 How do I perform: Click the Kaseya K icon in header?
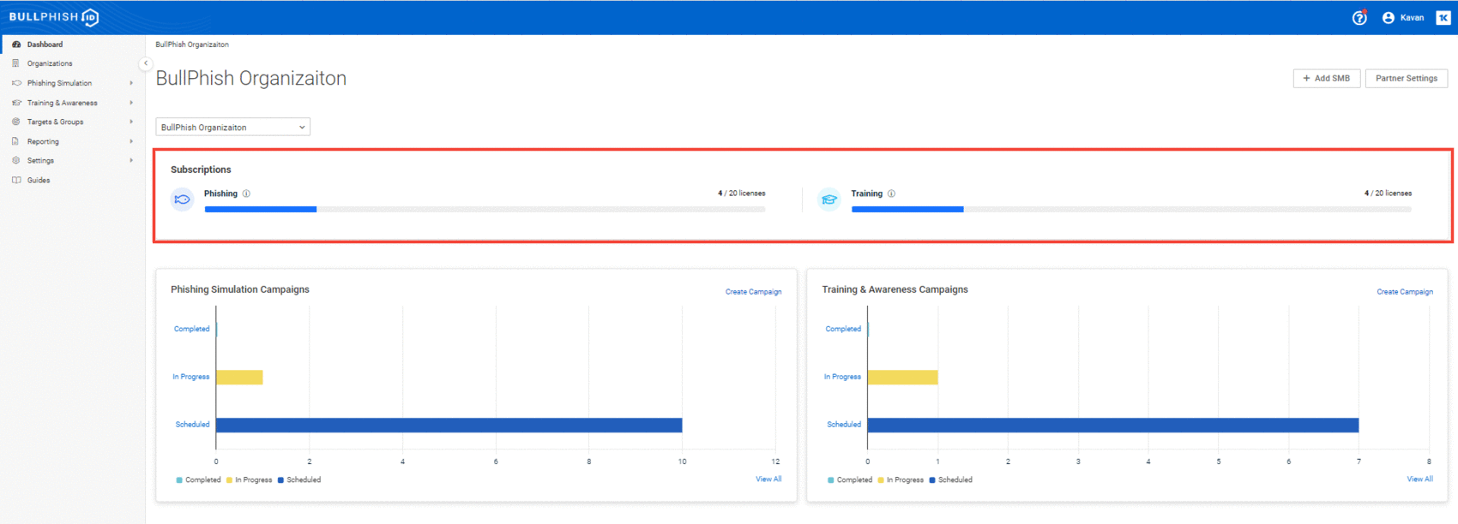click(x=1443, y=17)
